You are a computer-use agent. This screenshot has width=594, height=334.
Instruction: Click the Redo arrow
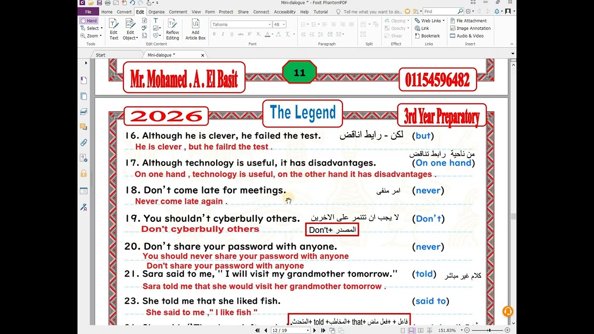[140, 3]
